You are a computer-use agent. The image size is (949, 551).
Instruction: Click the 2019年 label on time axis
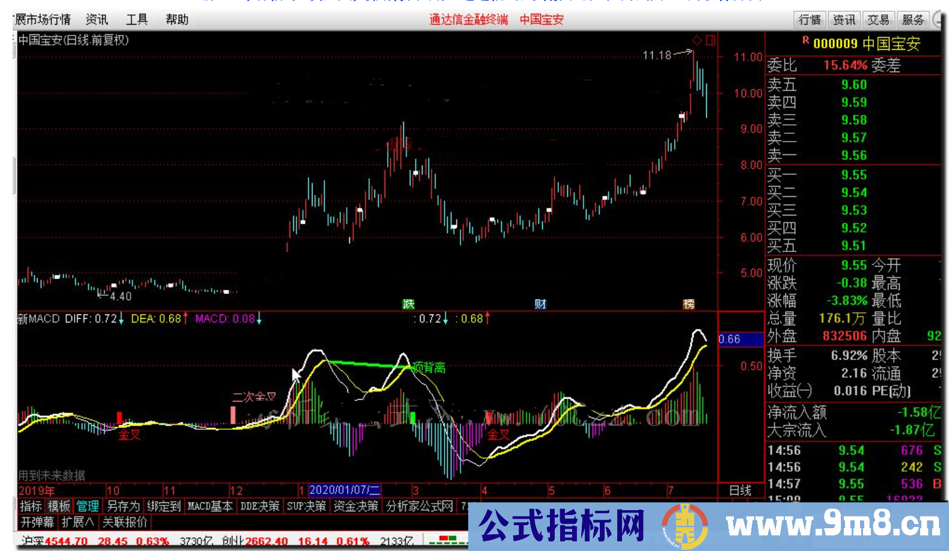(x=37, y=490)
